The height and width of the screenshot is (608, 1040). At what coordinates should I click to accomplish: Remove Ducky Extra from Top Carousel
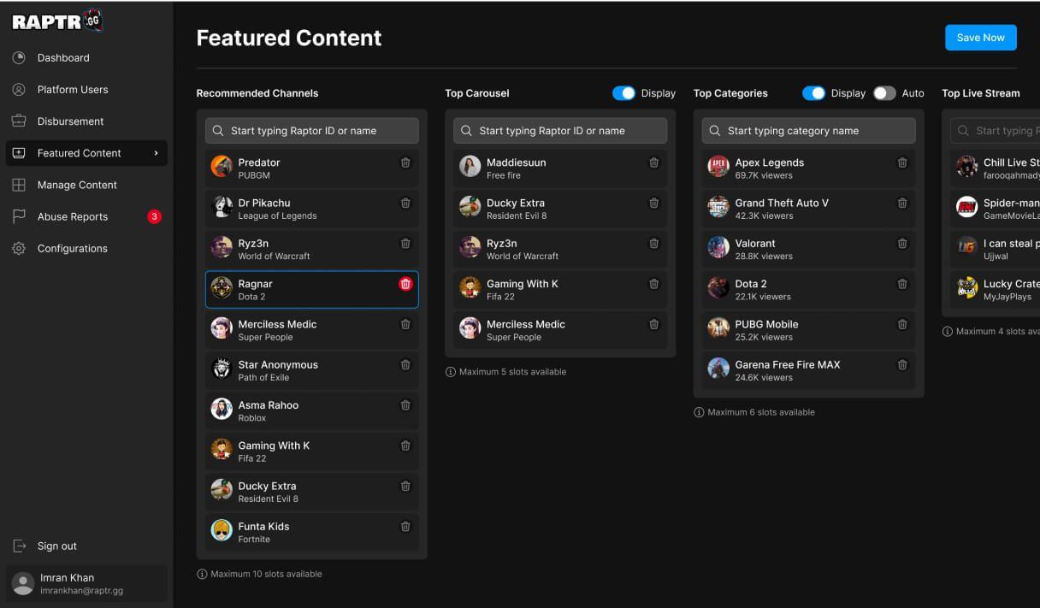click(654, 203)
